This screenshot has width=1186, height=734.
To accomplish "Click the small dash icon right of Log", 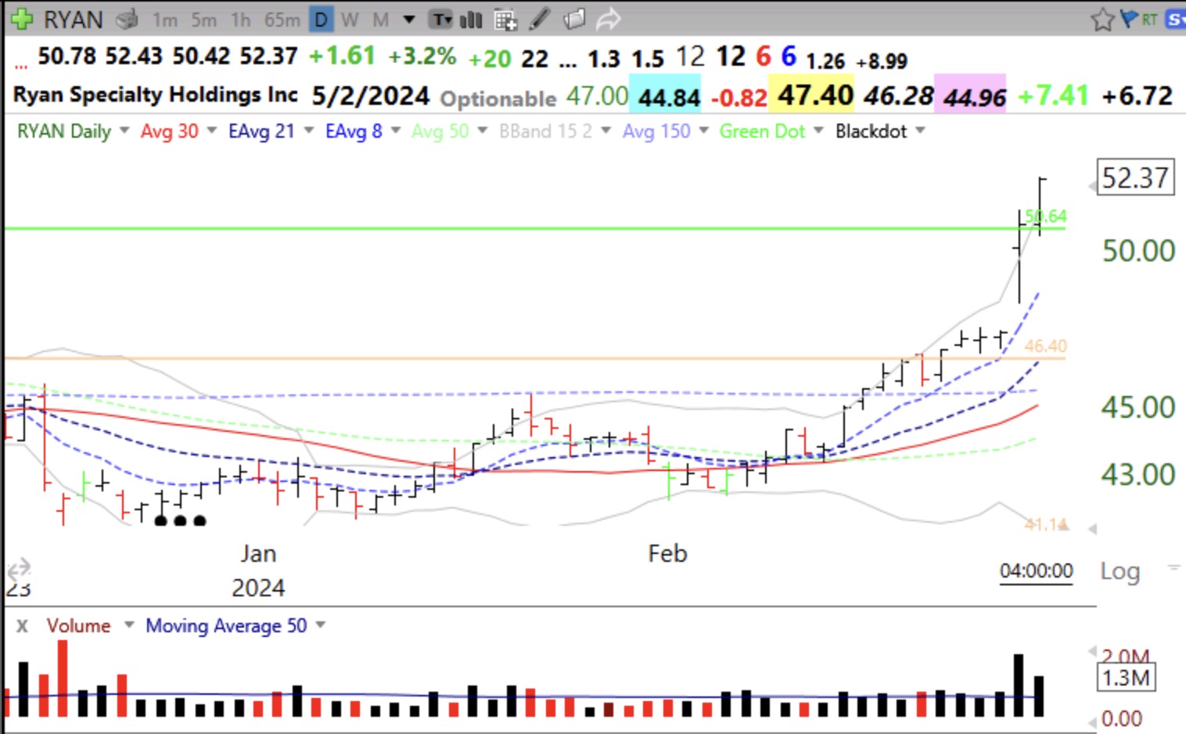I will (x=1173, y=567).
